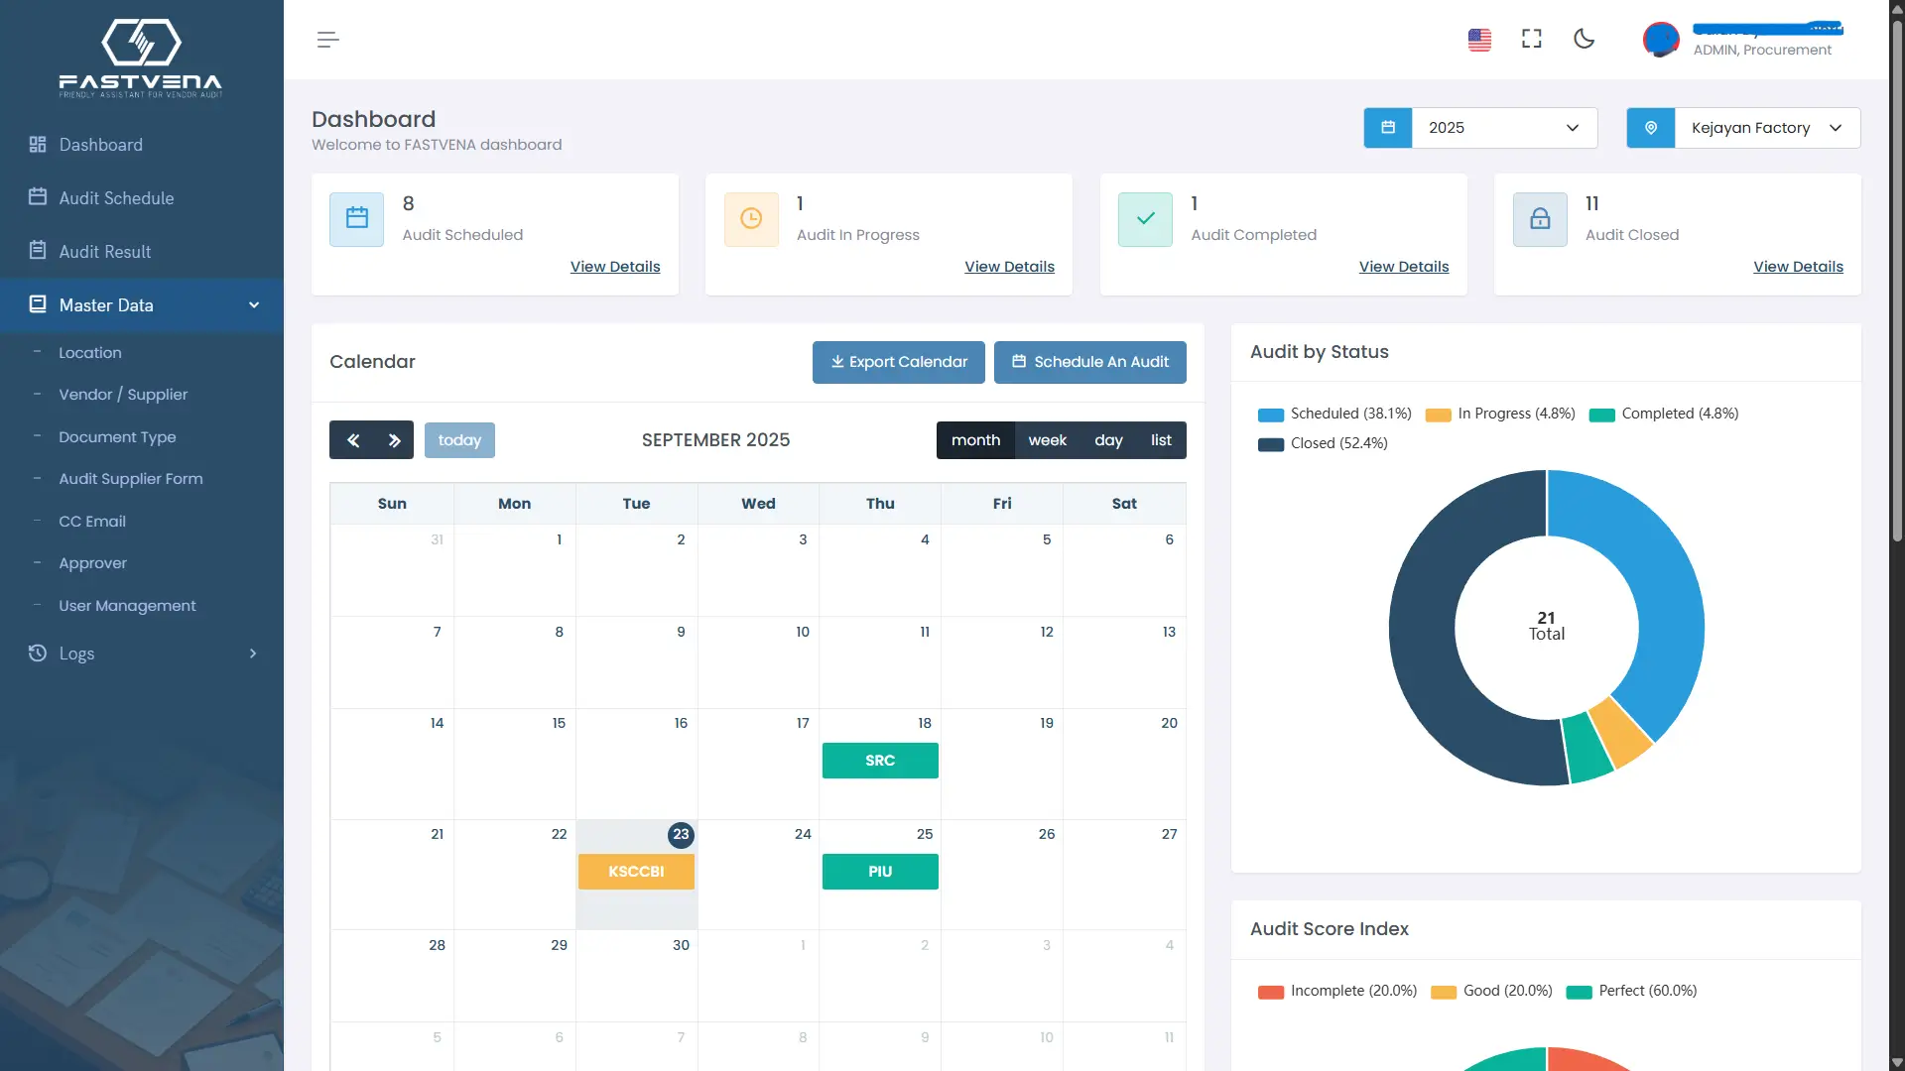
Task: Toggle Scheduled legend swatch in status chart
Action: (1271, 415)
